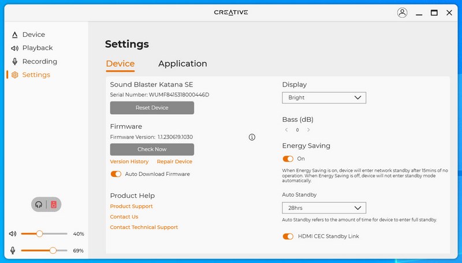
Task: Switch output to speaker icon
Action: [x=54, y=204]
